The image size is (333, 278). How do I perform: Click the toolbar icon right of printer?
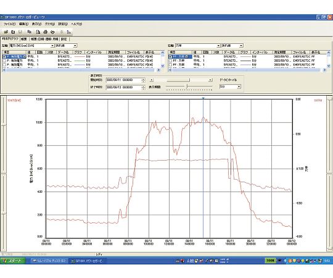(x=52, y=32)
